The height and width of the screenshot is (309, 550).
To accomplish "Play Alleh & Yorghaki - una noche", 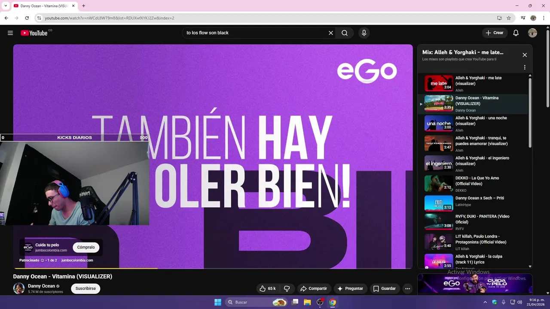I will (473, 124).
